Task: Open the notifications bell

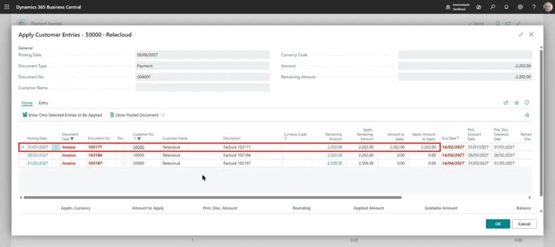Action: click(506, 6)
